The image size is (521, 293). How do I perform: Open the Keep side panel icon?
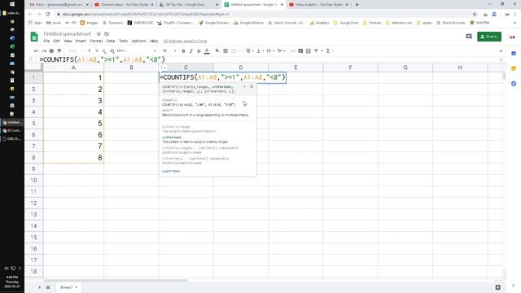pyautogui.click(x=514, y=68)
